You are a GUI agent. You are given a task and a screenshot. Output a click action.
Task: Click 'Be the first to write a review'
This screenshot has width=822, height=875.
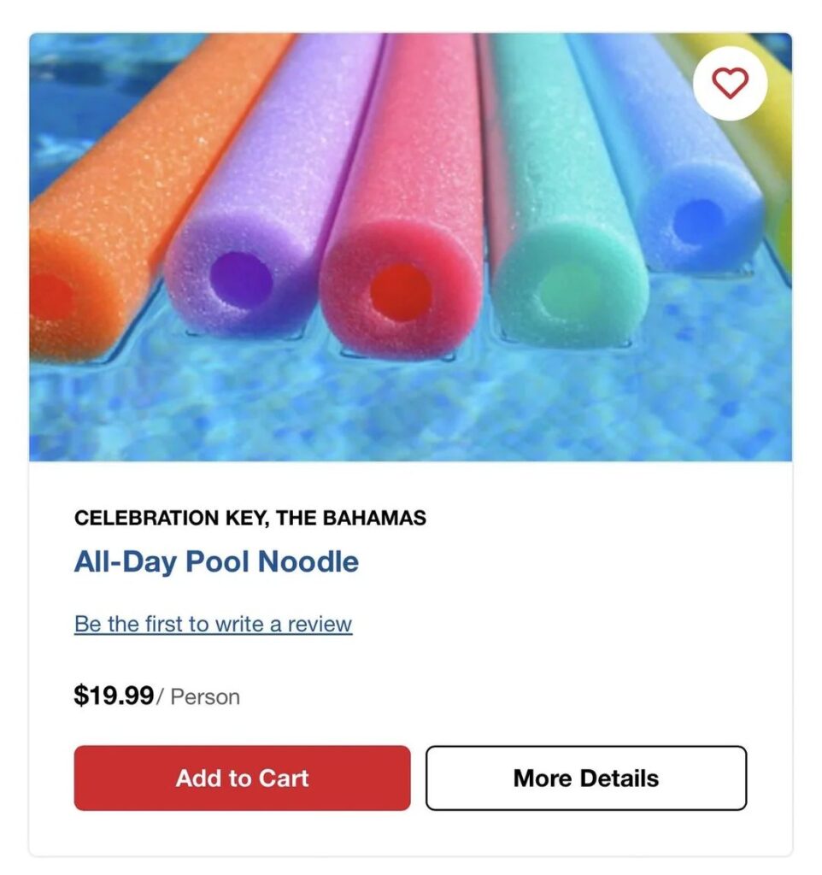point(213,624)
